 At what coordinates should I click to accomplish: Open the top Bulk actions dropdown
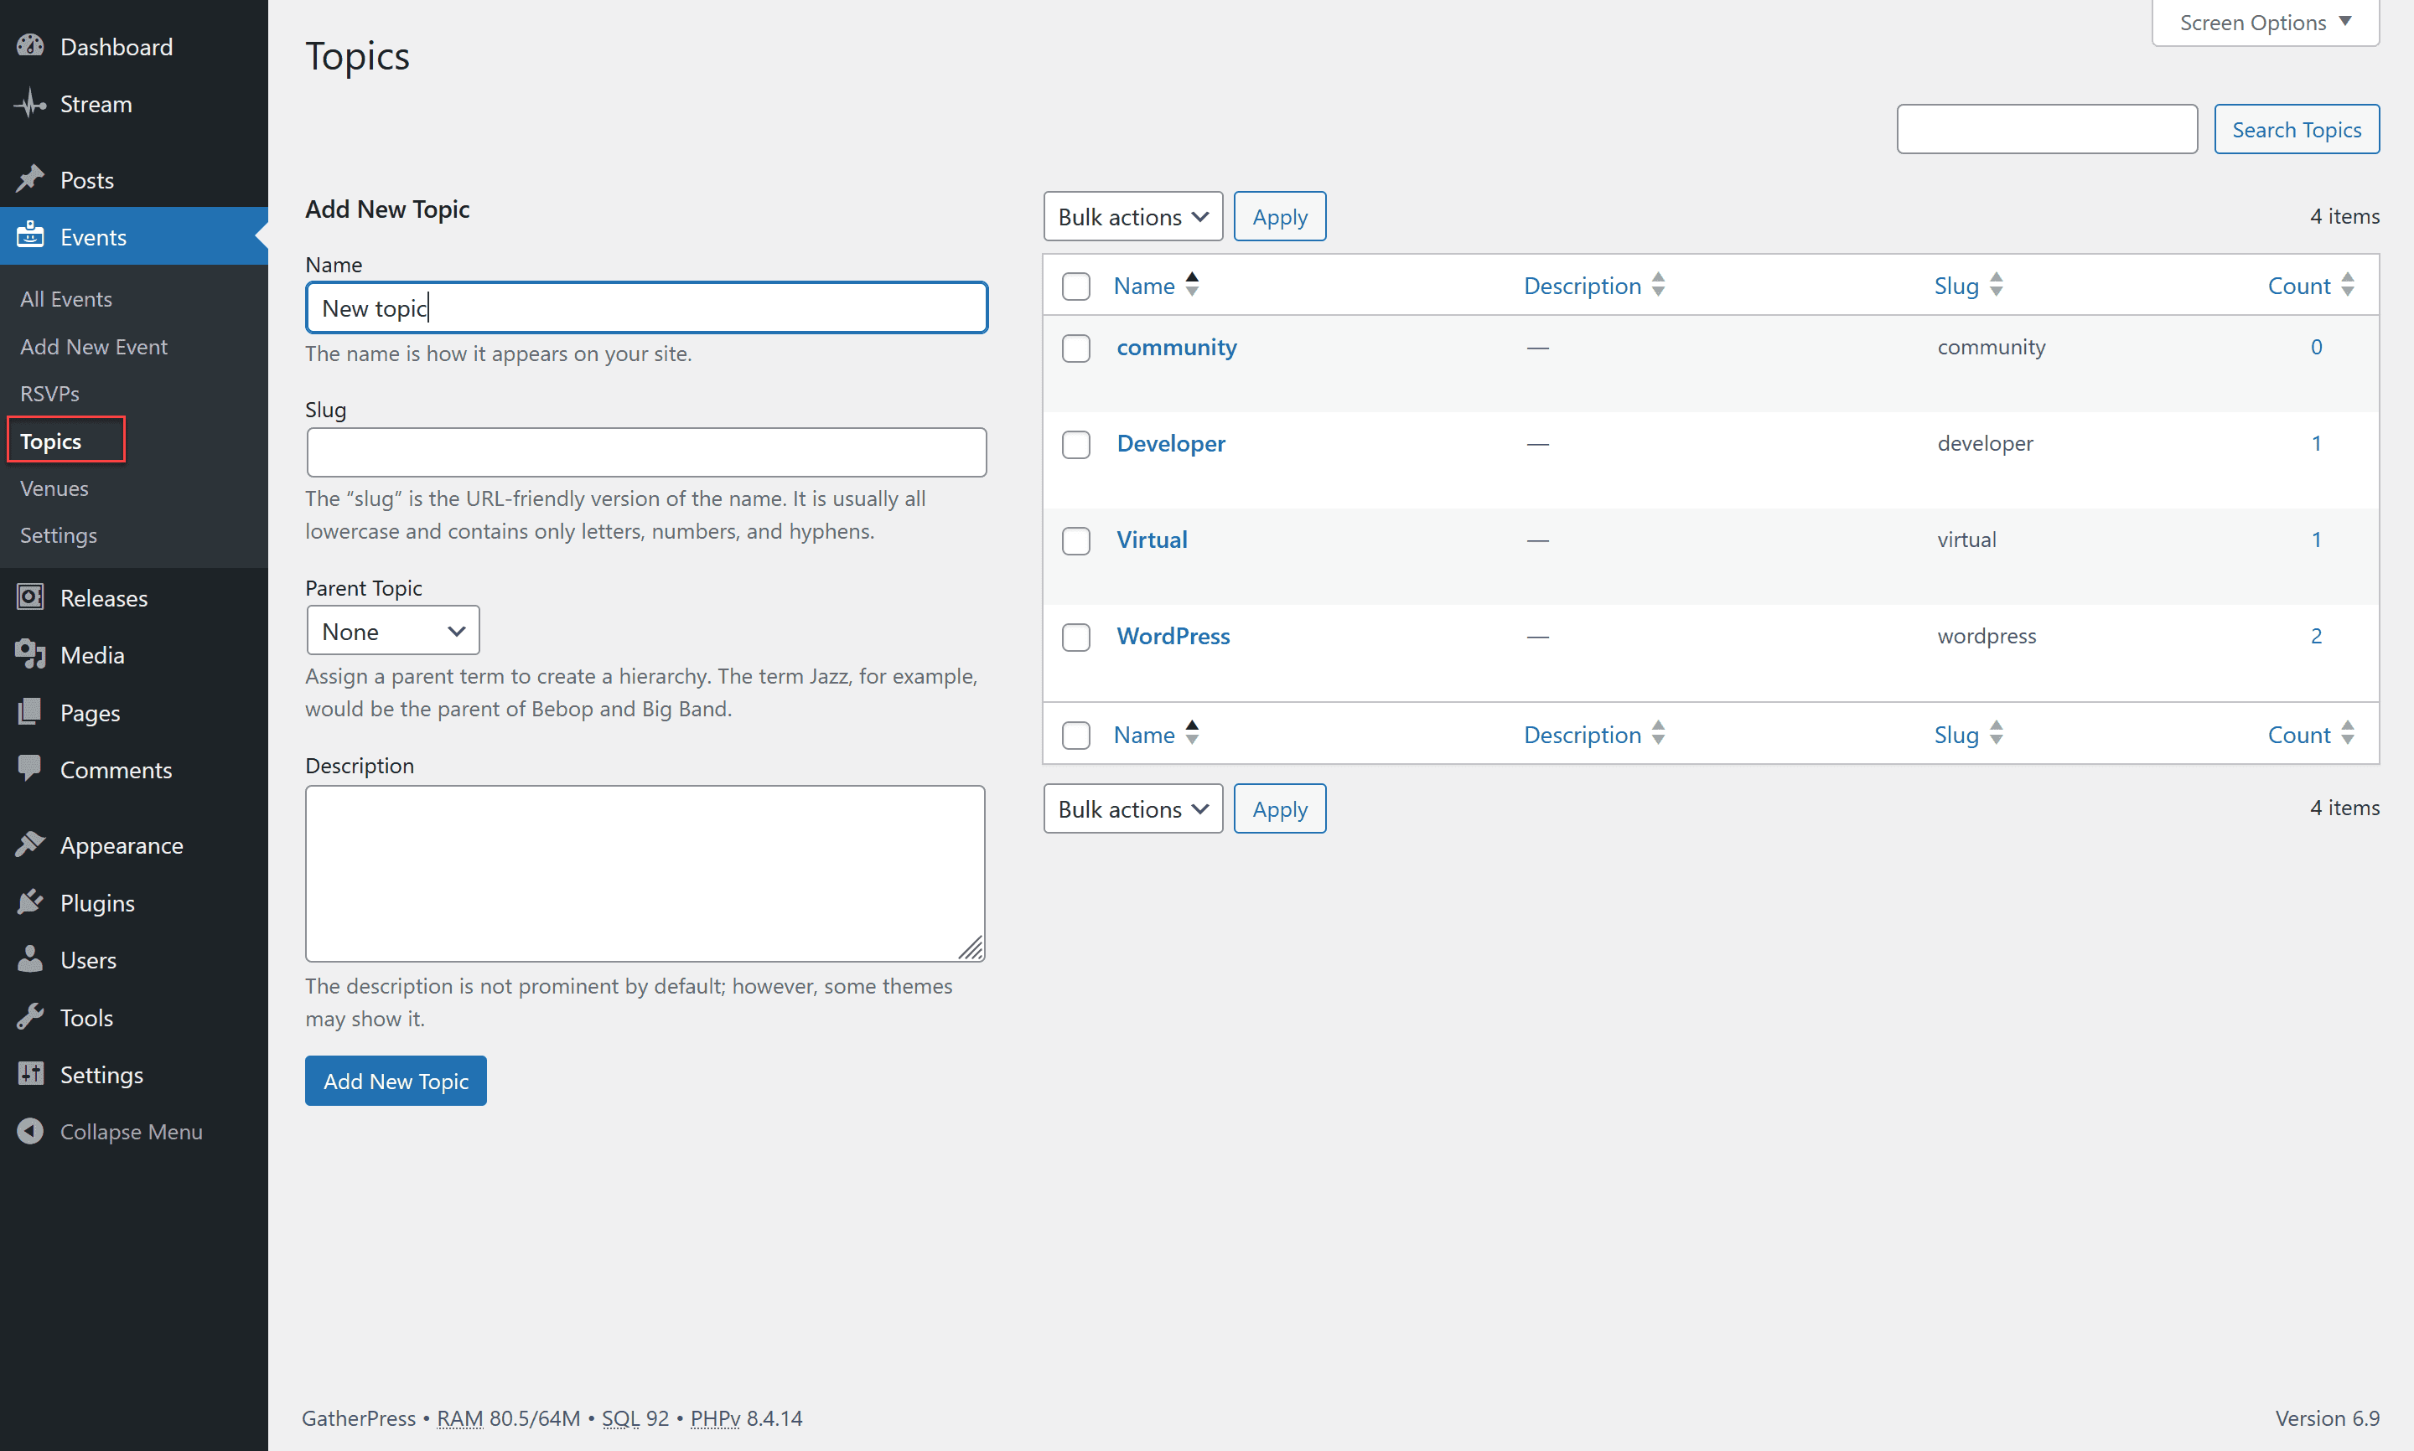click(x=1132, y=216)
